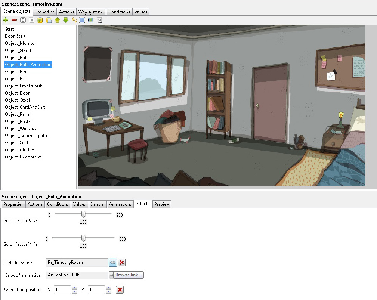This screenshot has width=377, height=300.
Task: Decrease the Animation position X value
Action: (x=74, y=291)
